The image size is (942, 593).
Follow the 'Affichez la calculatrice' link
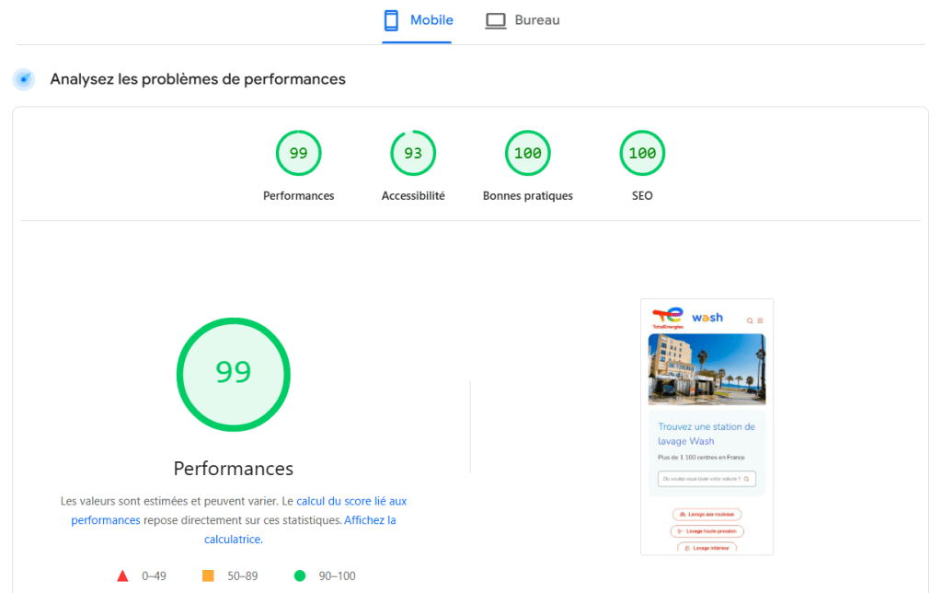pyautogui.click(x=370, y=520)
